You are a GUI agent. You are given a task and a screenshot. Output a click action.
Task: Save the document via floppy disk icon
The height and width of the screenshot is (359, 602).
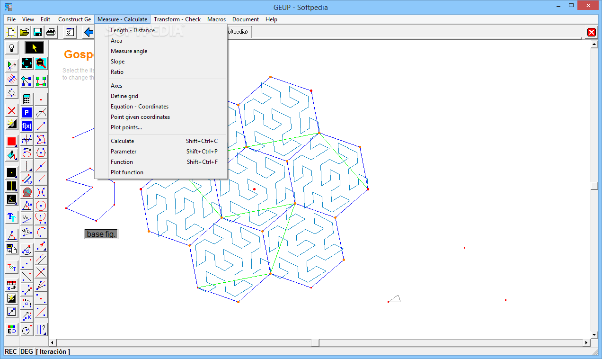[x=38, y=32]
